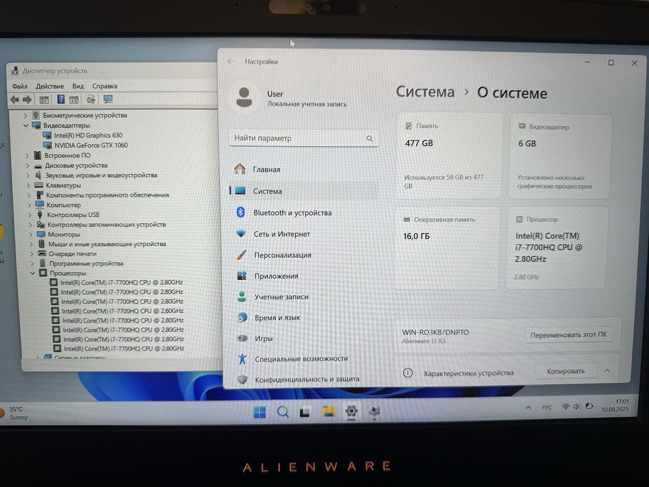Collapse Характеристики устройства chevron
The width and height of the screenshot is (649, 487).
point(607,371)
